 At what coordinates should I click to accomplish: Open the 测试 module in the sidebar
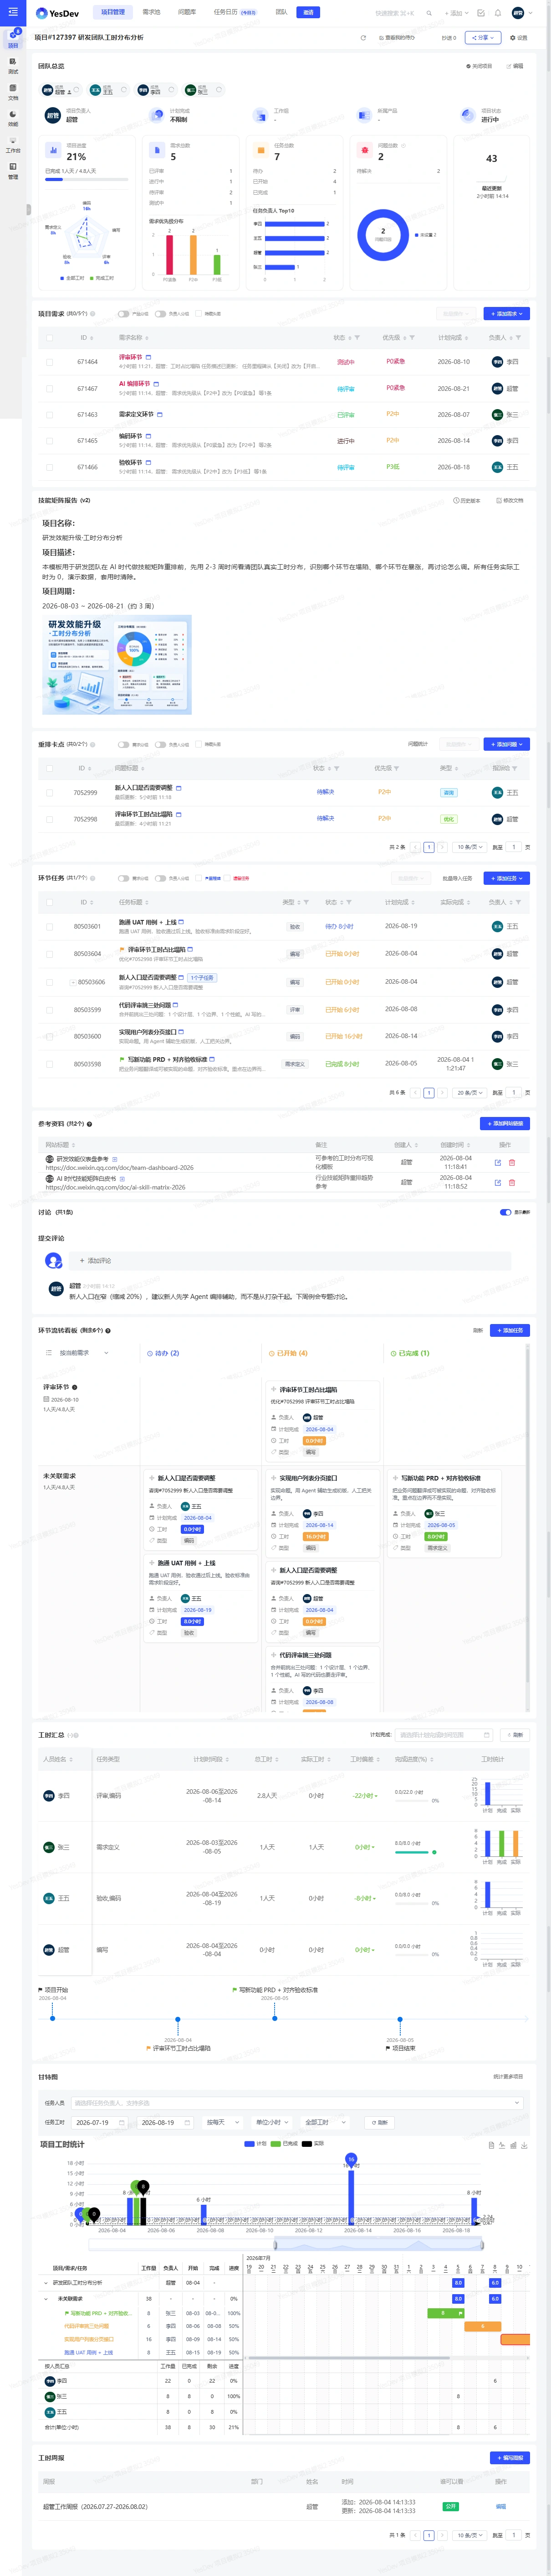[x=13, y=65]
